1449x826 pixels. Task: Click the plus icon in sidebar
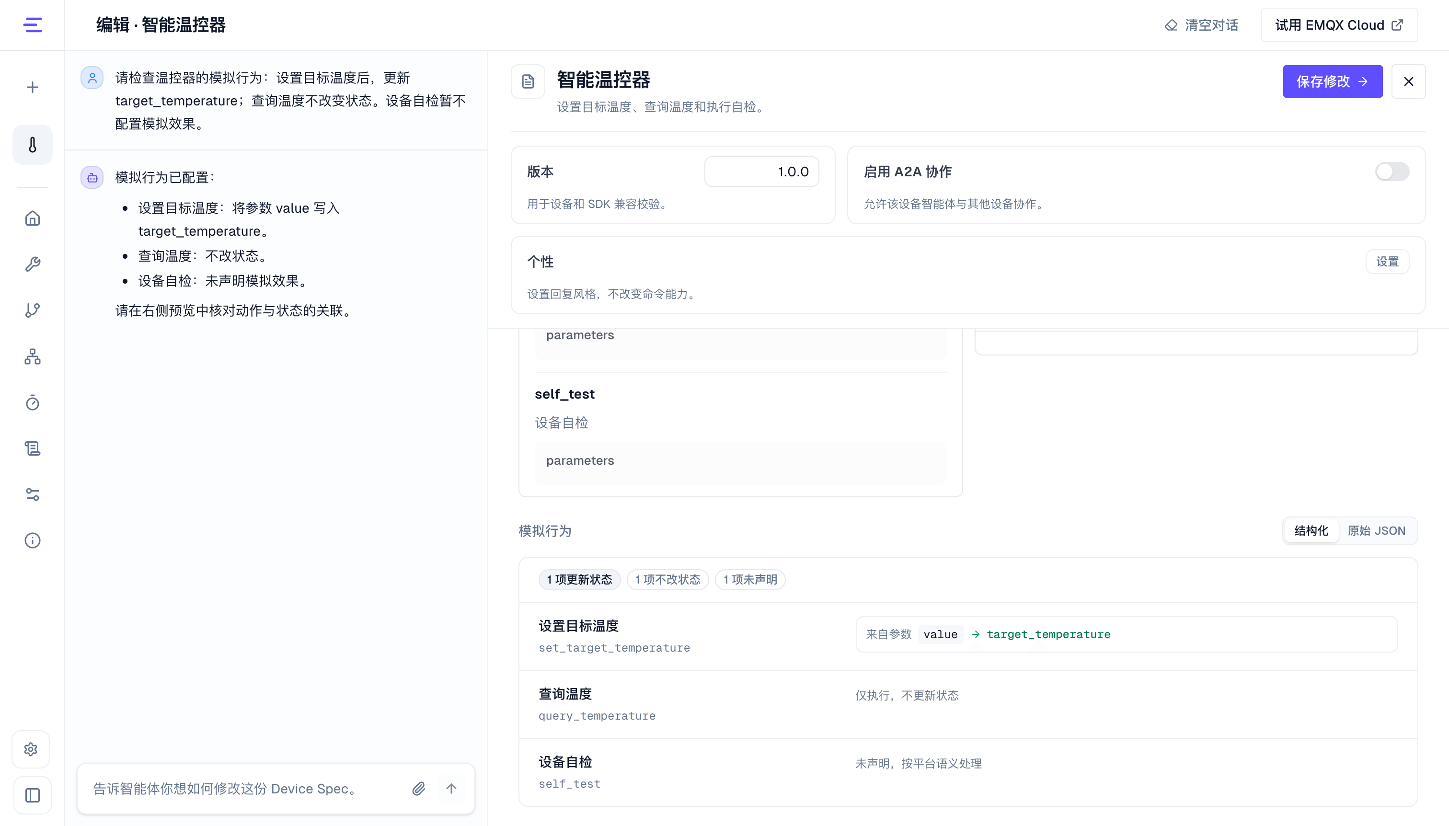32,87
